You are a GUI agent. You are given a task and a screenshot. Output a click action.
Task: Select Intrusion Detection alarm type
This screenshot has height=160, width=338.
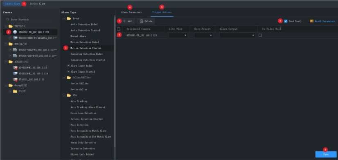click(x=83, y=149)
